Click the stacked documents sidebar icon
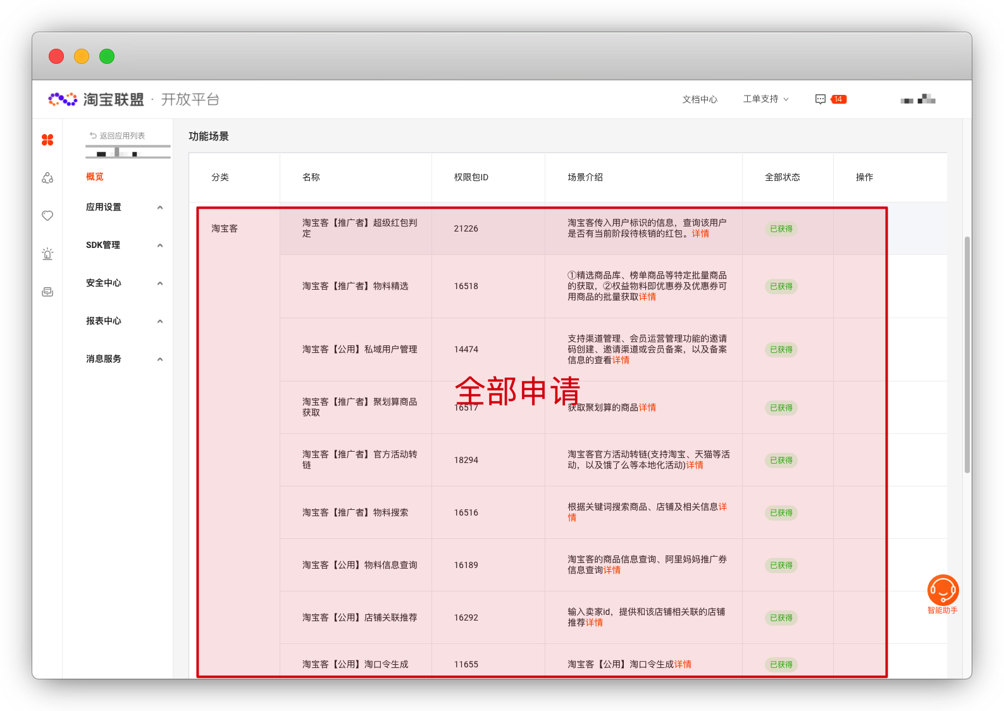The height and width of the screenshot is (711, 1004). (47, 292)
